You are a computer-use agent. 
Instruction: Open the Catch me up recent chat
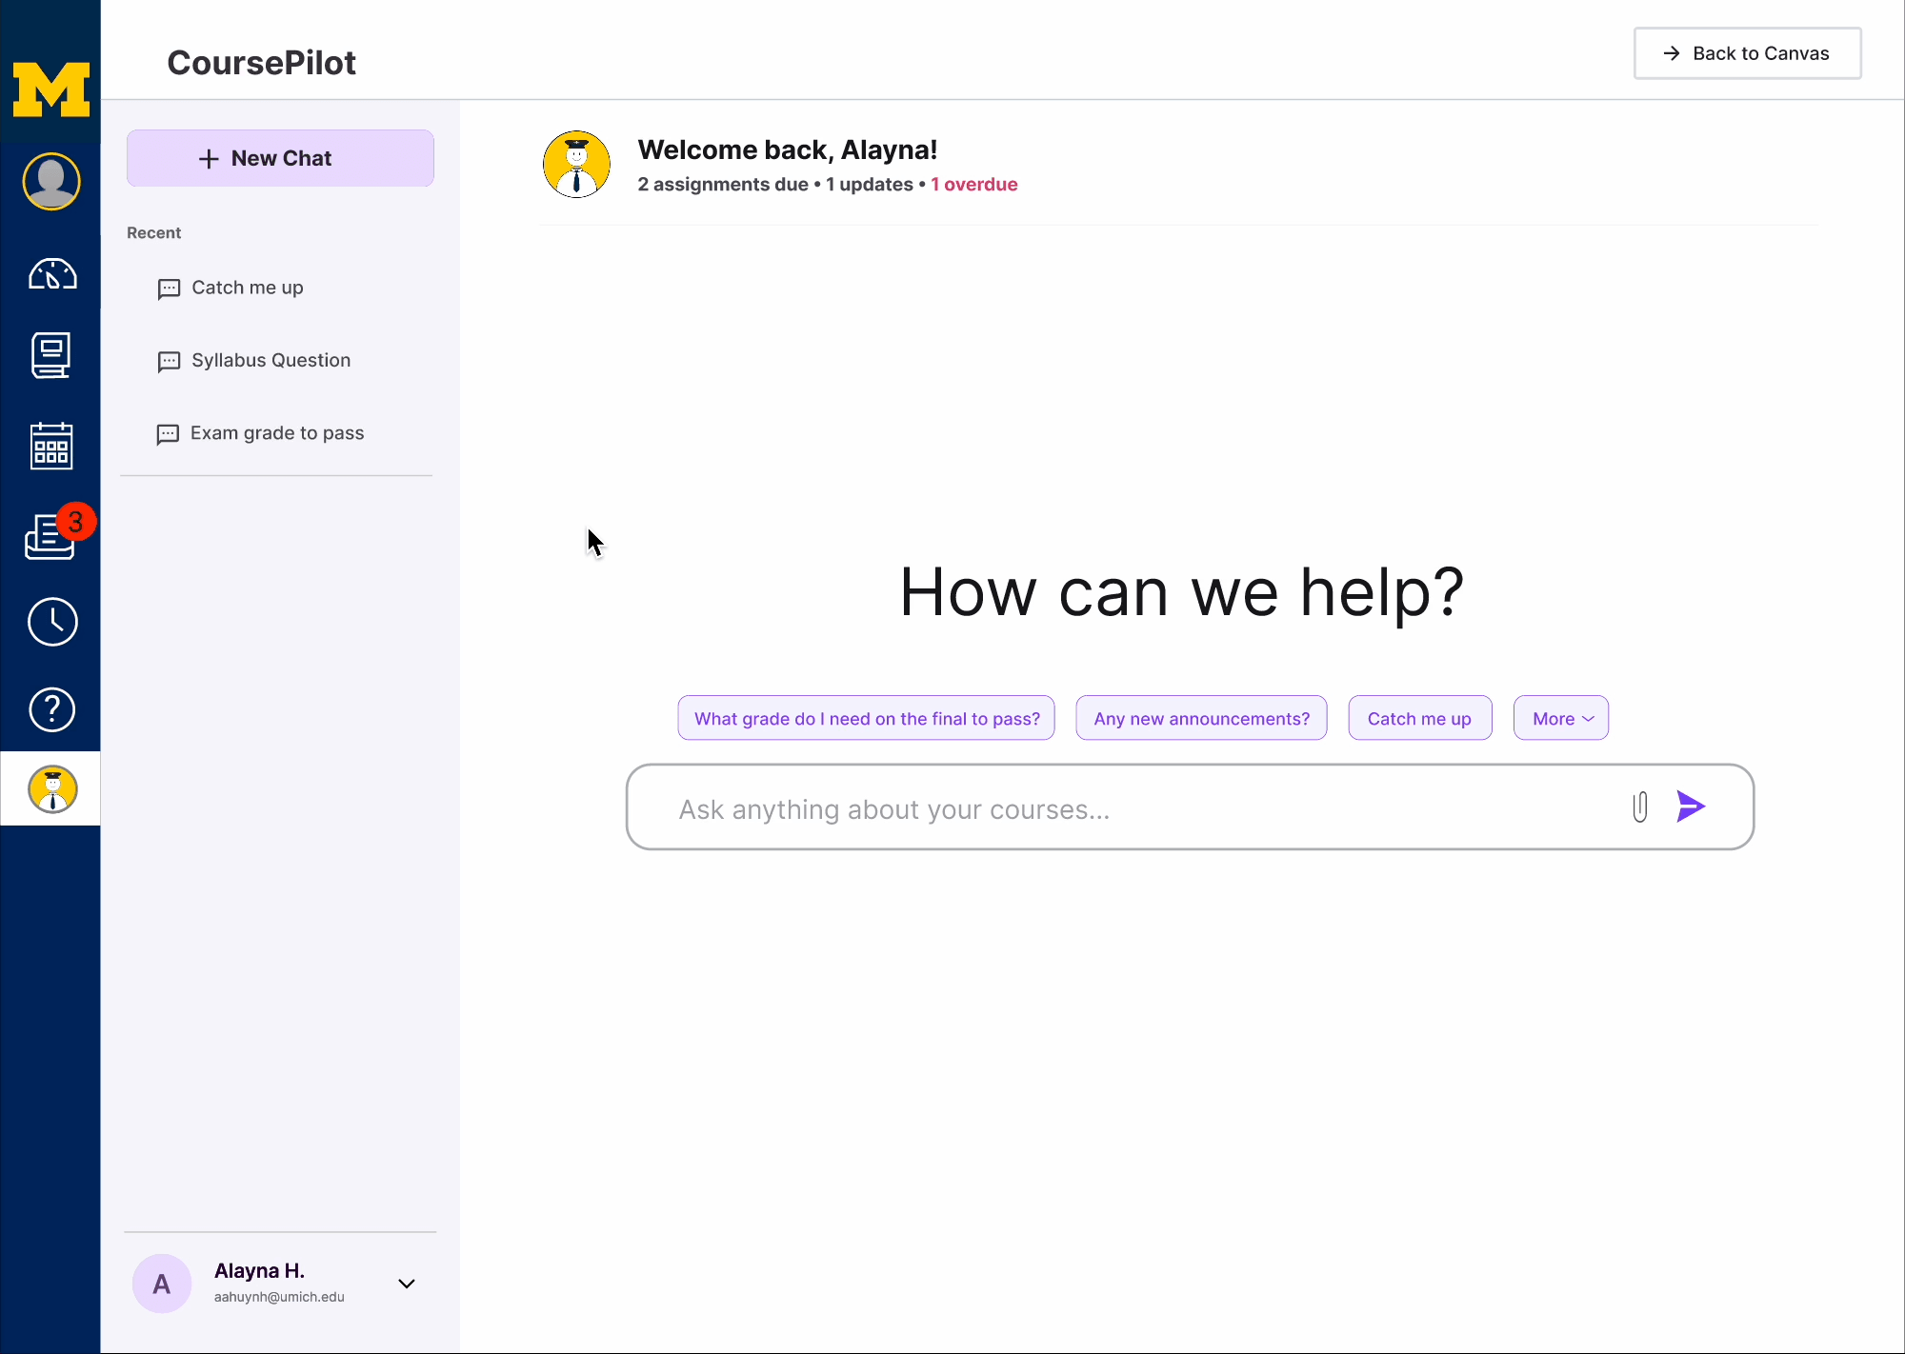231,288
